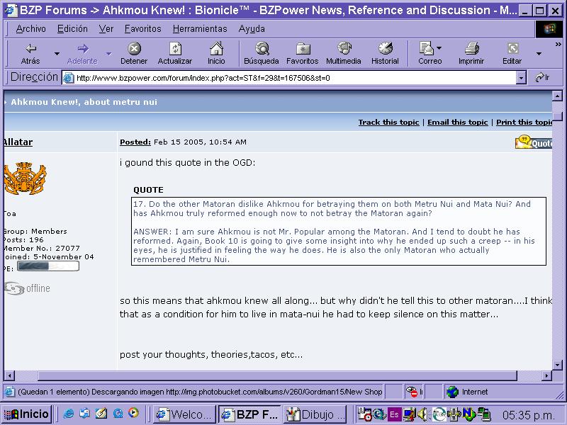Open the Historial icon
This screenshot has height=425, width=567.
(385, 49)
